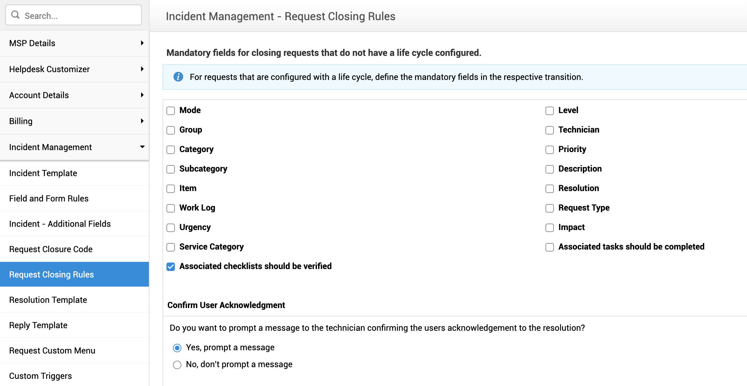Tick the Work Log checkbox
Viewport: 747px width, 386px height.
click(x=171, y=208)
